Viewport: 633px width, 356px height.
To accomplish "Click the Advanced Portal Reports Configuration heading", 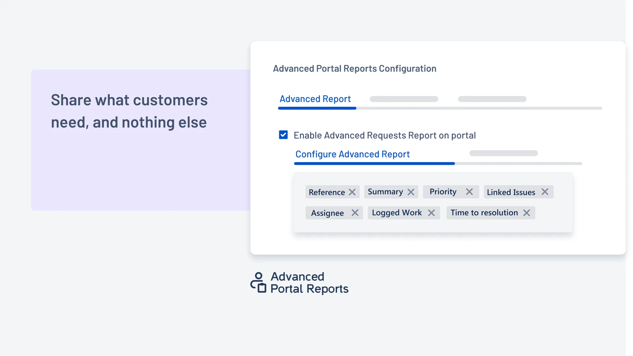I will 354,68.
